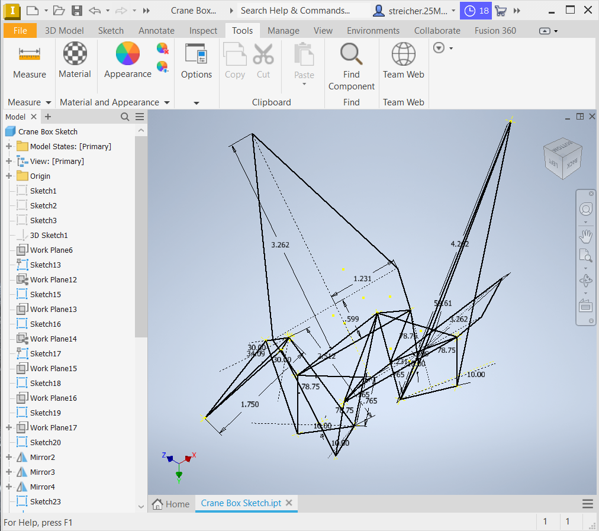Click the Cut scissors icon

tap(263, 54)
